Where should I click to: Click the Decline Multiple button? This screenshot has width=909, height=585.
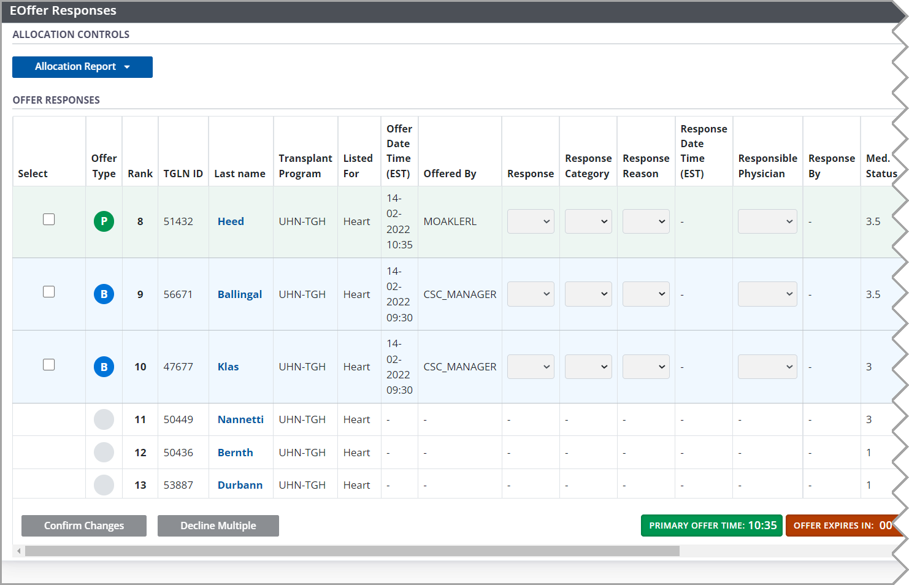coord(218,526)
